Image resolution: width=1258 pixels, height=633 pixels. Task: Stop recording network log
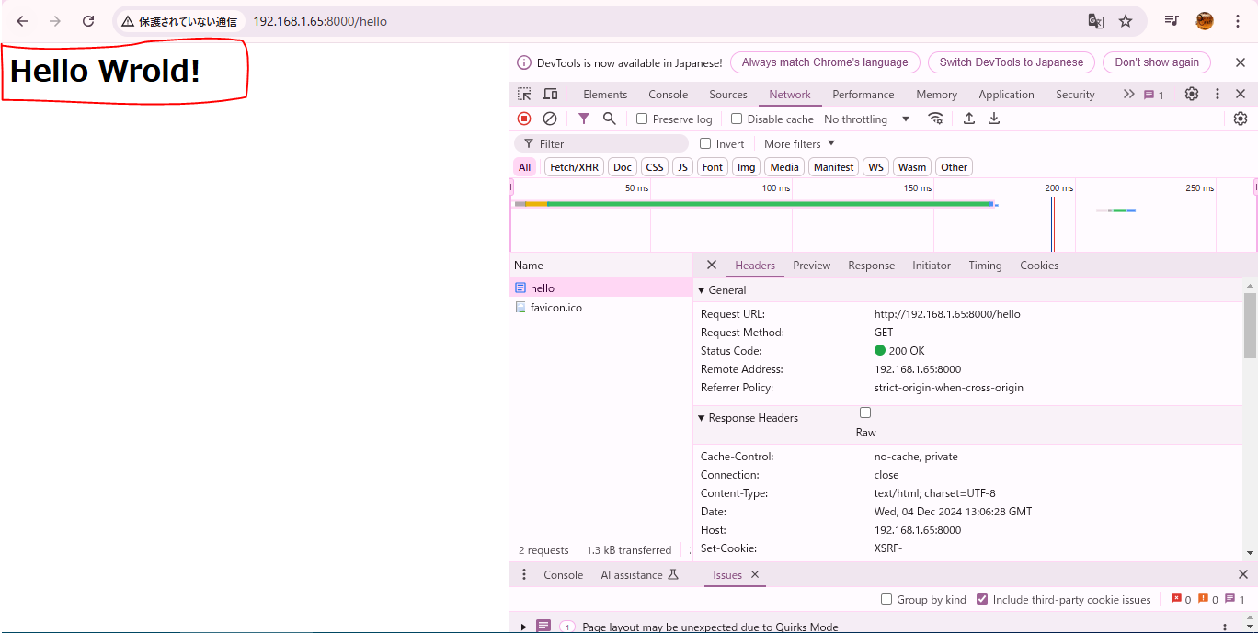tap(524, 119)
